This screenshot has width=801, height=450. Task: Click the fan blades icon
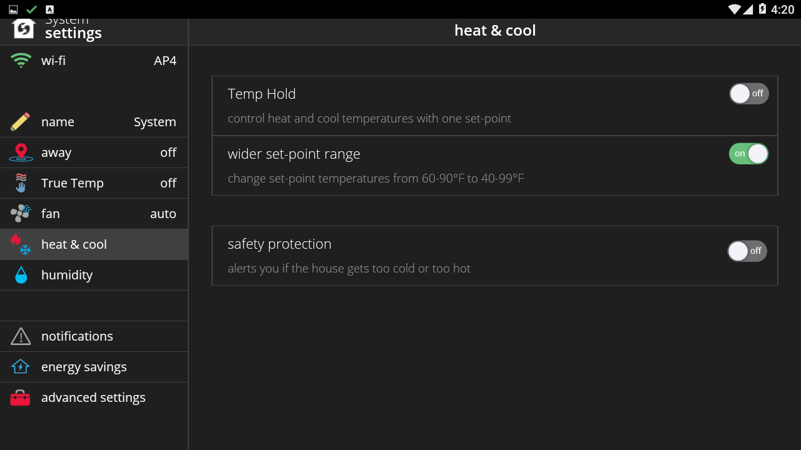click(21, 214)
